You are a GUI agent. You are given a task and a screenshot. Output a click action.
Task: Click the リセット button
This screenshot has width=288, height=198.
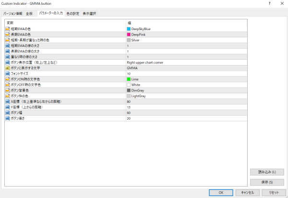274,192
